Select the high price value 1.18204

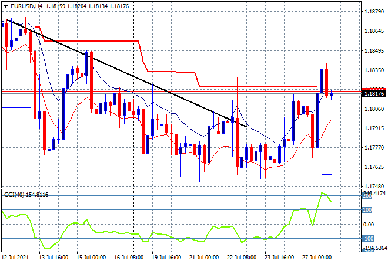tap(76, 6)
